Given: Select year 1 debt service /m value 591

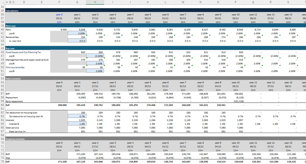Looking at the screenshot, I should point(77,131).
